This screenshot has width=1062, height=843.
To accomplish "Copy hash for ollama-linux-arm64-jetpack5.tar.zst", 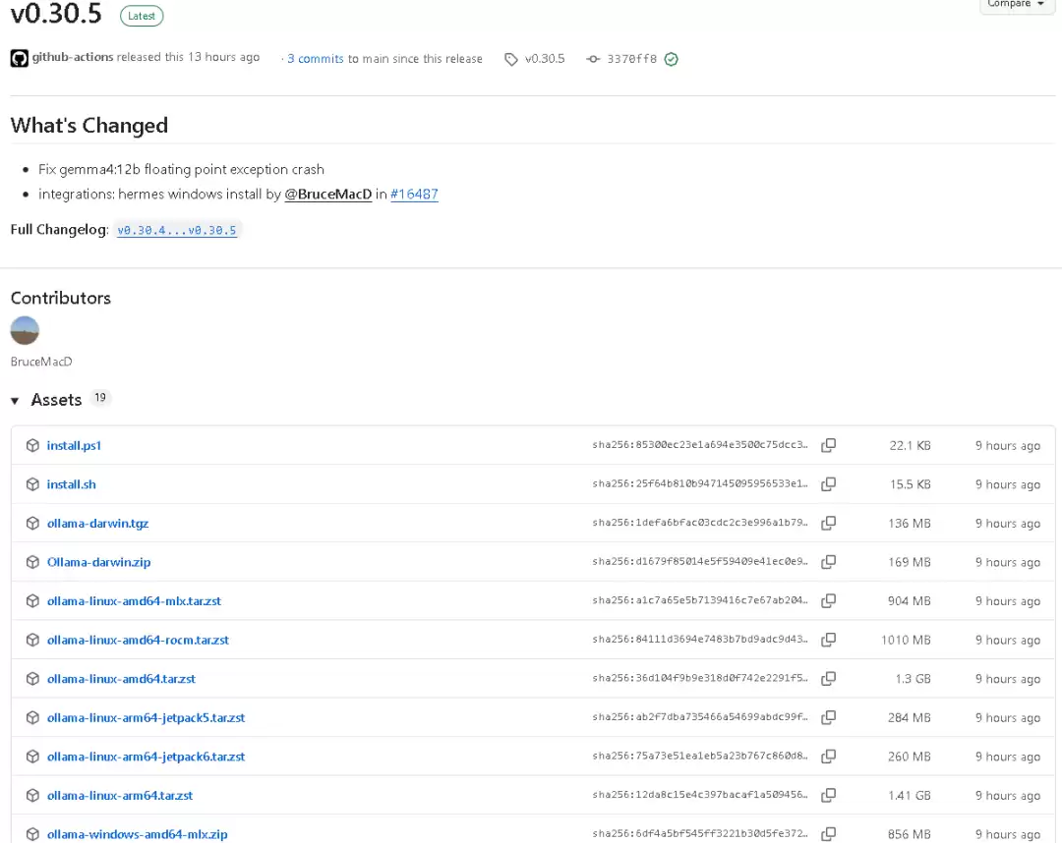I will 828,718.
